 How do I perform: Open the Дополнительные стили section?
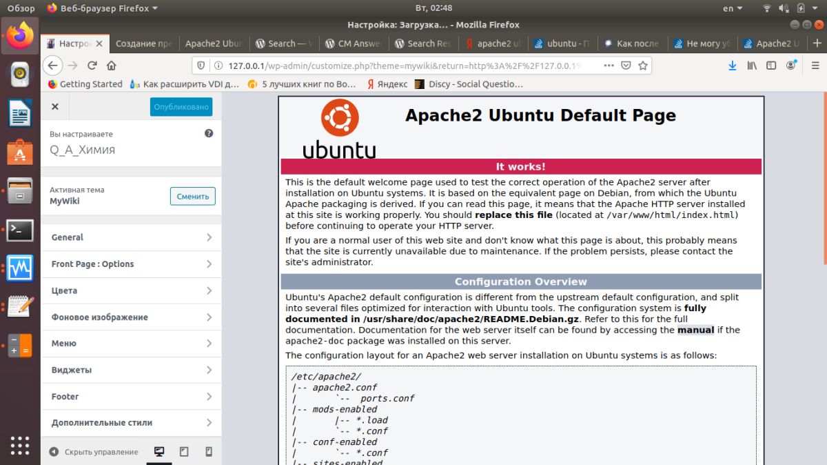tap(131, 423)
